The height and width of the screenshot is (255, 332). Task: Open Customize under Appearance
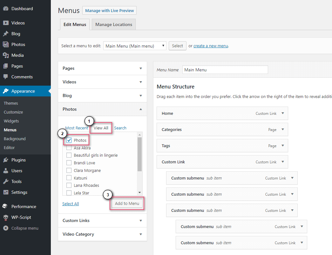(13, 112)
